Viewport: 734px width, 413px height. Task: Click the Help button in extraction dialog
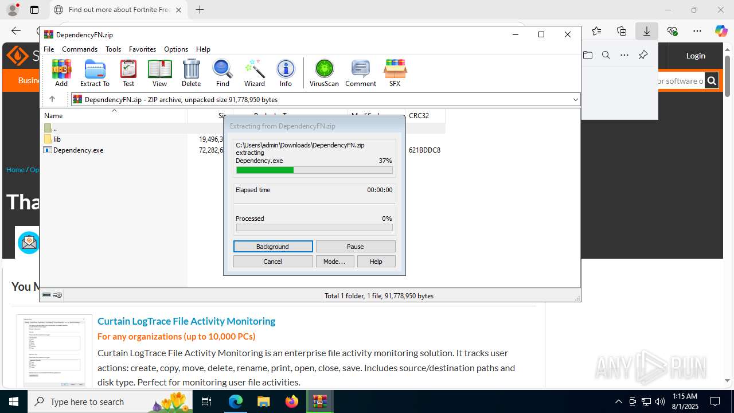point(376,262)
